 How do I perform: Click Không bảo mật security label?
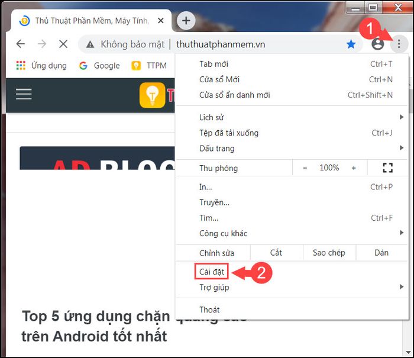click(x=132, y=44)
